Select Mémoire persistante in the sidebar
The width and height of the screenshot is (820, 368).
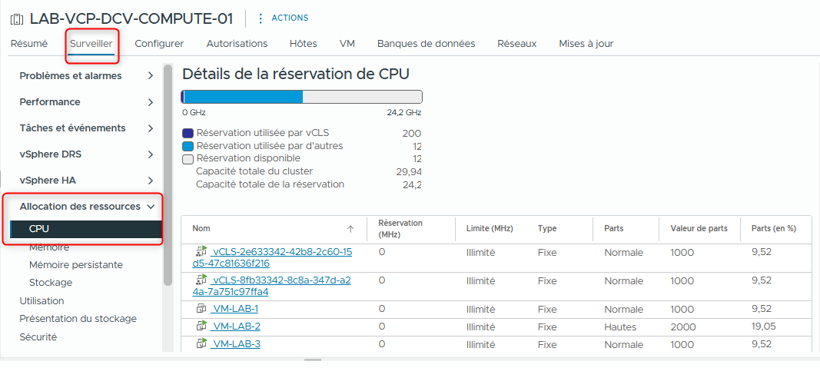pos(76,265)
